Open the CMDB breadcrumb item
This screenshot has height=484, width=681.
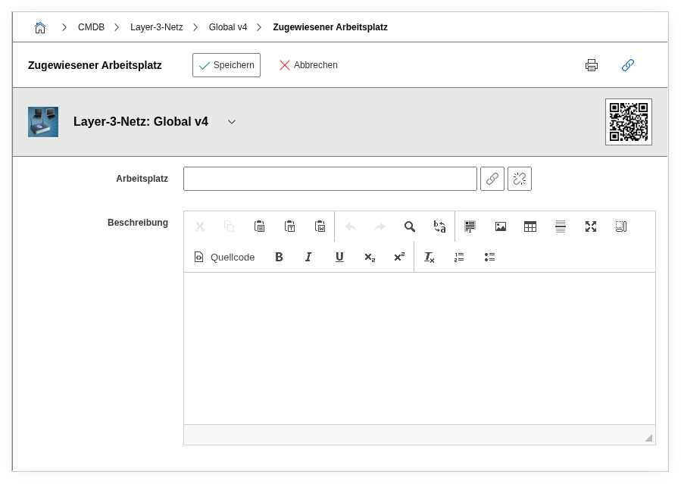91,27
